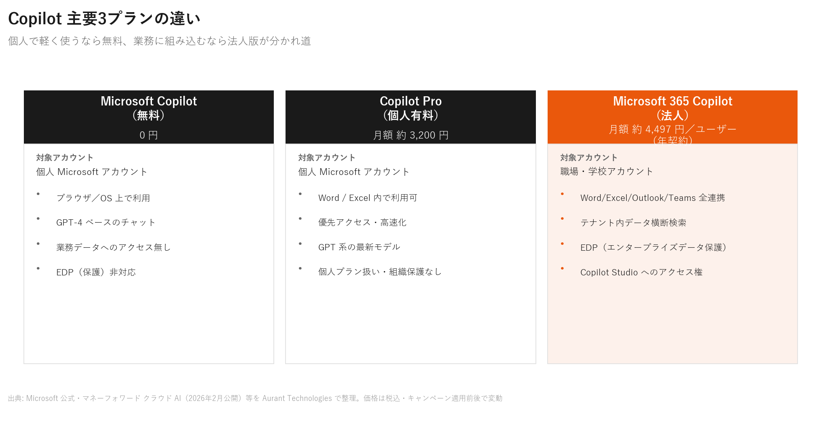
Task: Click the title 'Copilot 主要3プランの違い'
Action: click(x=104, y=19)
